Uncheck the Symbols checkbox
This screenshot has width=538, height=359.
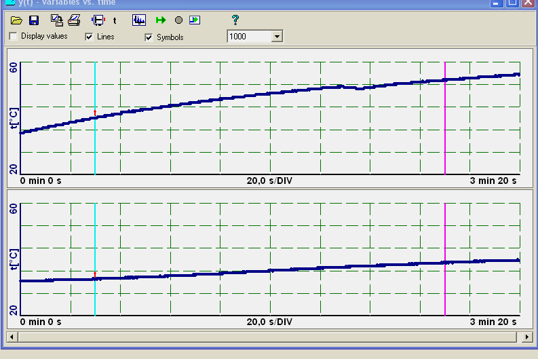pyautogui.click(x=149, y=37)
